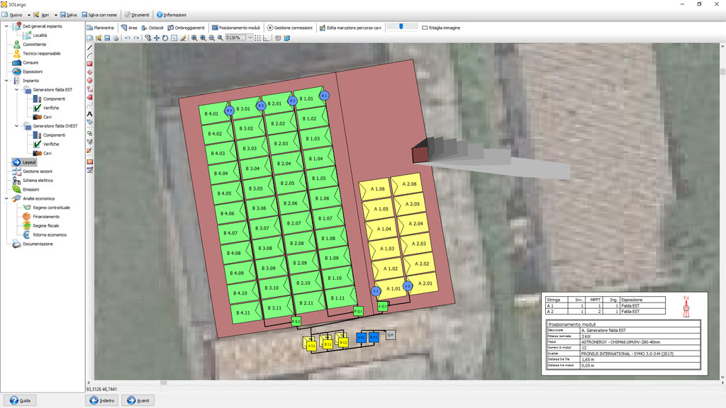
Task: Open the zoom percentage dropdown
Action: click(x=250, y=38)
